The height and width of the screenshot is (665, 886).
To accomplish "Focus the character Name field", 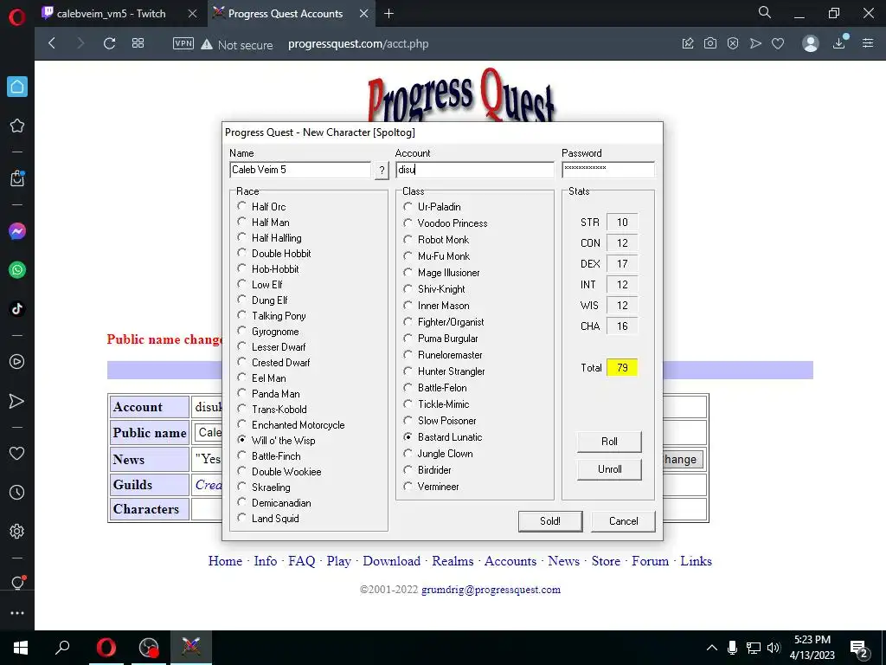I will 300,170.
